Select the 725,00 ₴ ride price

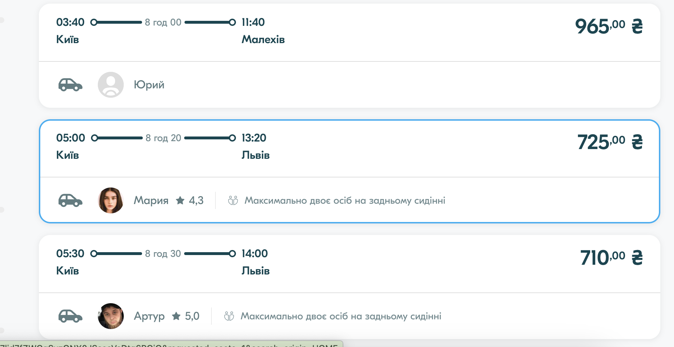click(x=610, y=142)
